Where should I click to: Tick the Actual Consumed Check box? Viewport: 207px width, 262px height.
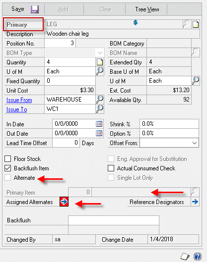(111, 168)
